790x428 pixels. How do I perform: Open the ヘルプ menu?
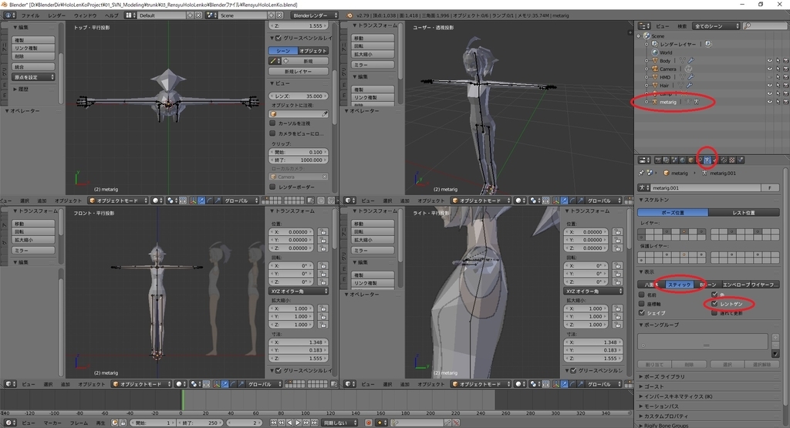coord(111,15)
